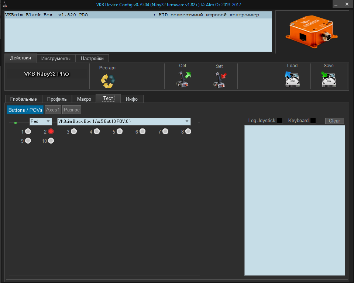Switch to the Разное sub-tab
The image size is (354, 283).
pos(72,110)
